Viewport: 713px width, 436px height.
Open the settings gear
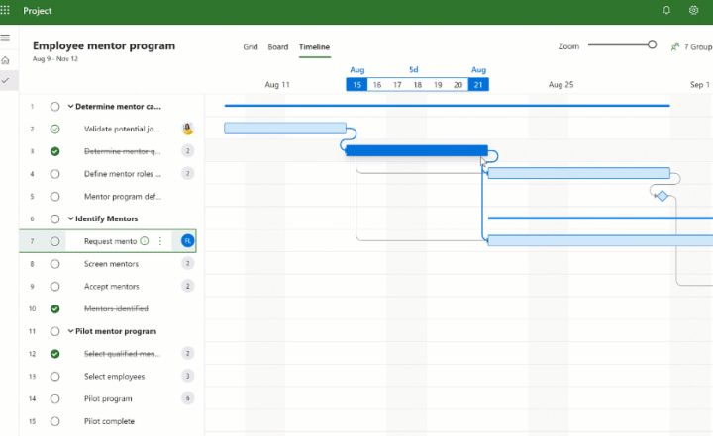693,11
